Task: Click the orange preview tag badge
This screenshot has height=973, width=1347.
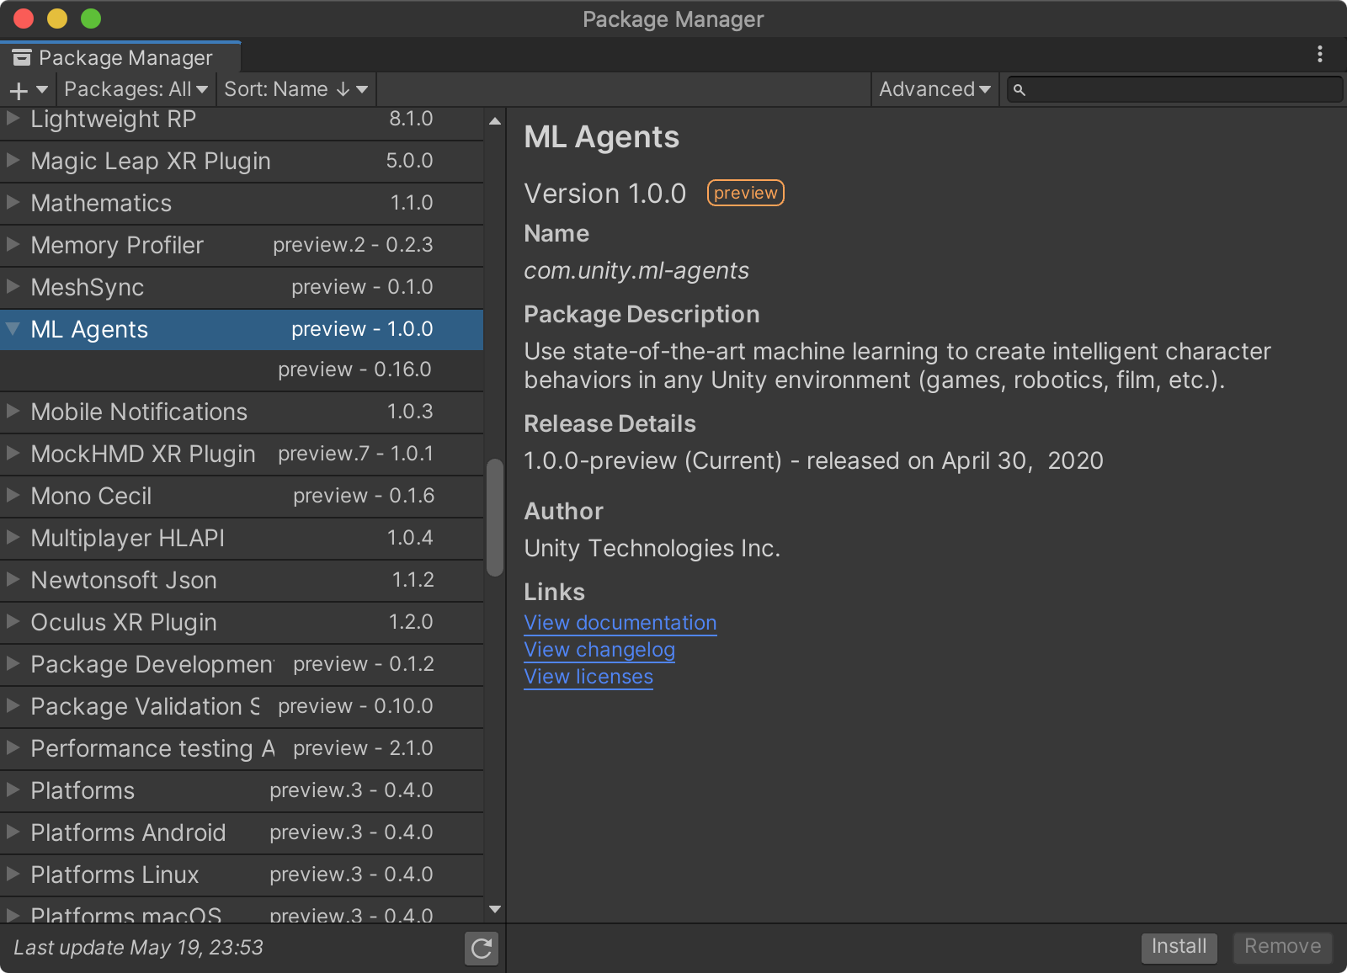Action: click(745, 193)
